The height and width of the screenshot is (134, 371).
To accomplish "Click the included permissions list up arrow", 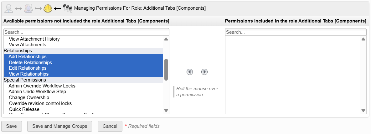I will point(363,39).
